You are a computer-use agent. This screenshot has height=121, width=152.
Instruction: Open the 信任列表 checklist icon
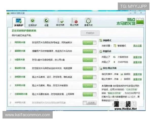click(x=60, y=20)
